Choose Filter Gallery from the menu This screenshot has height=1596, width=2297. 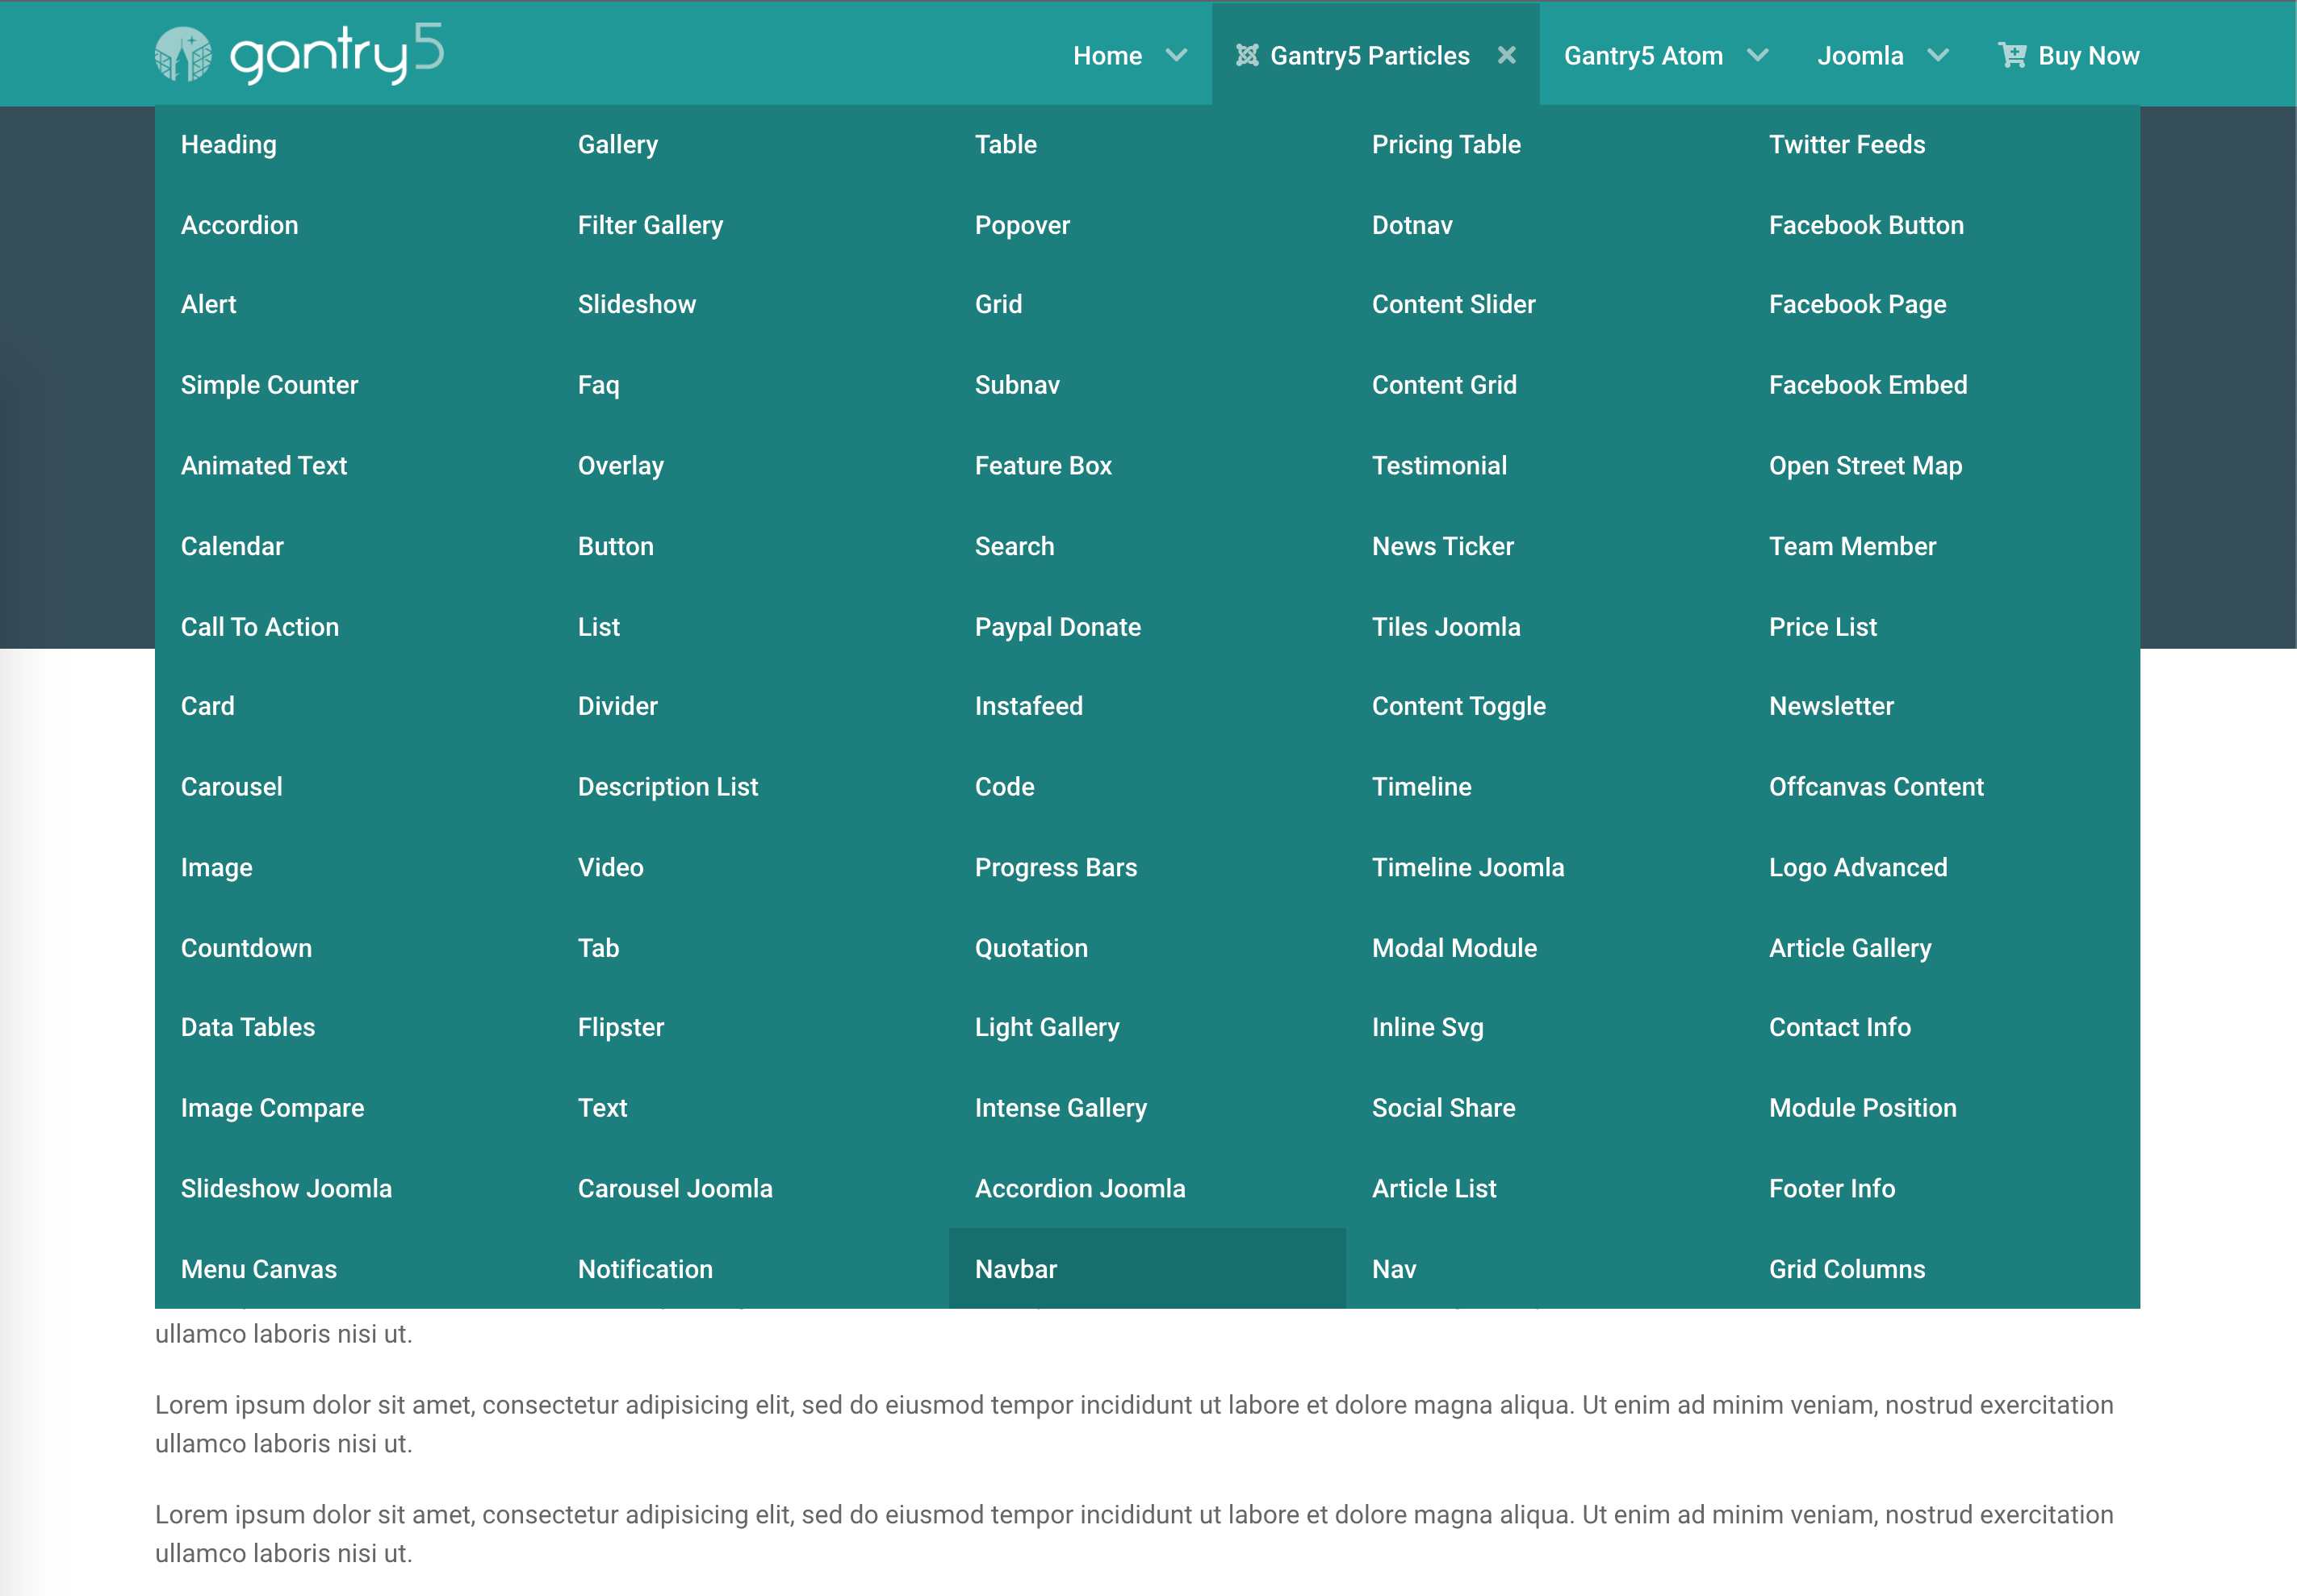[650, 225]
